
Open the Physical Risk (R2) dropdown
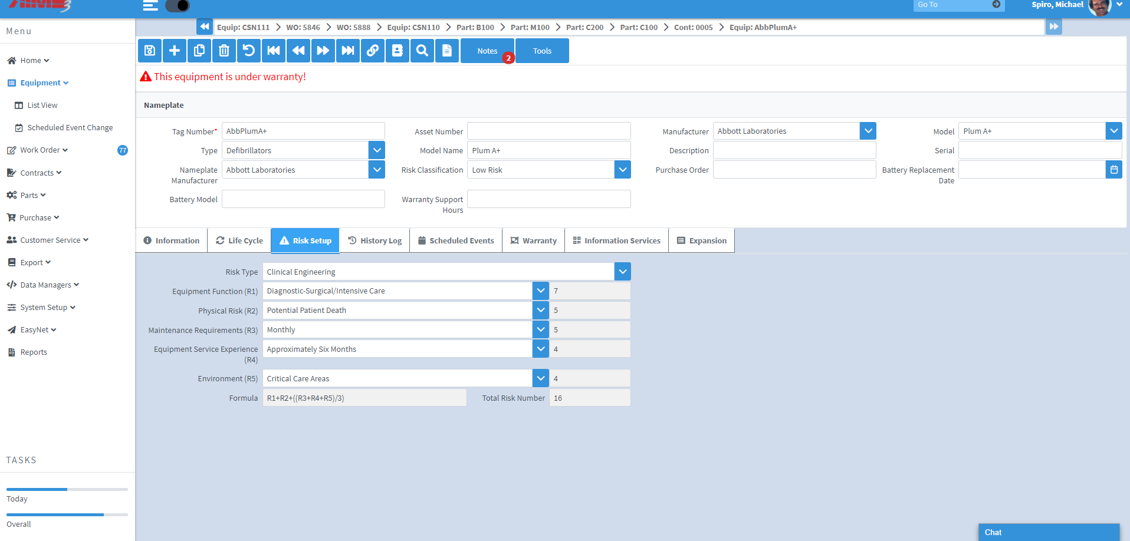coord(540,309)
